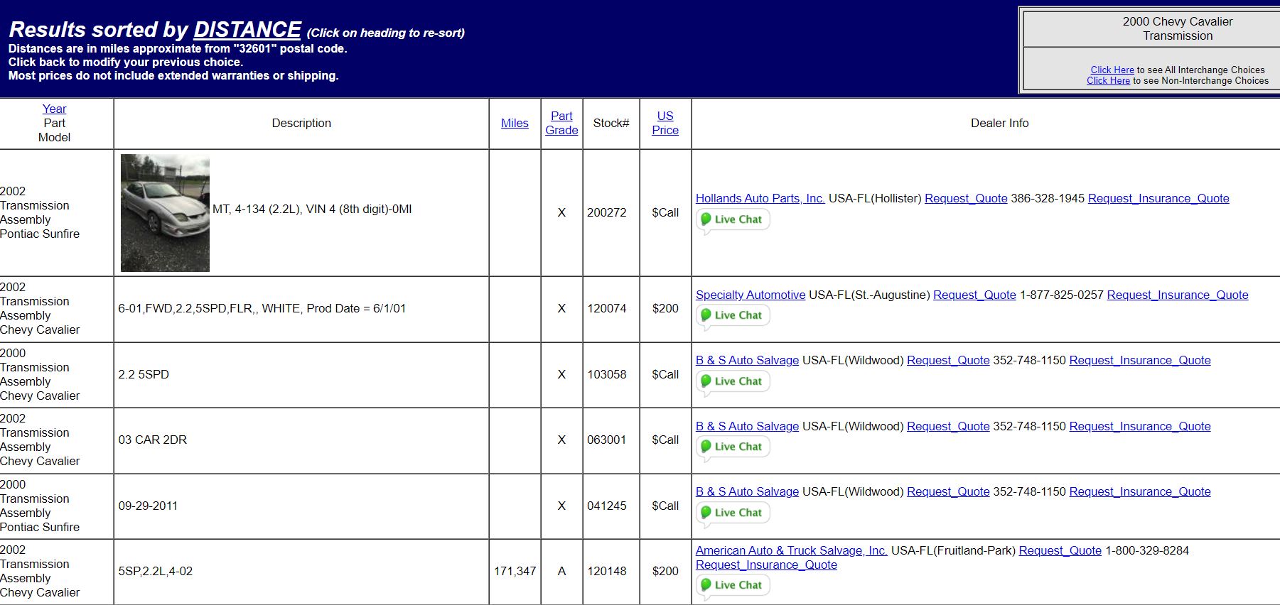Select phone number 1-877-825-0257
Image resolution: width=1280 pixels, height=605 pixels.
tap(1061, 295)
